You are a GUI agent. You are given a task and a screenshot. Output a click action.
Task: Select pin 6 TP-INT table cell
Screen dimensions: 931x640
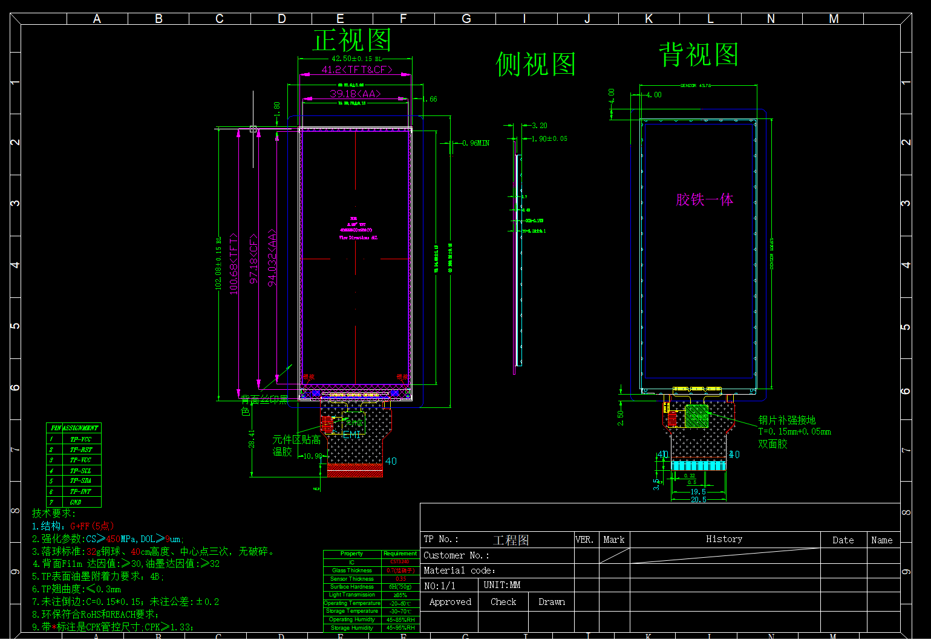pyautogui.click(x=81, y=491)
